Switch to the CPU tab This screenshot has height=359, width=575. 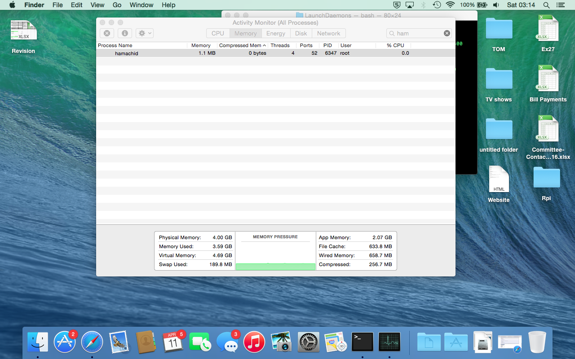(x=218, y=33)
